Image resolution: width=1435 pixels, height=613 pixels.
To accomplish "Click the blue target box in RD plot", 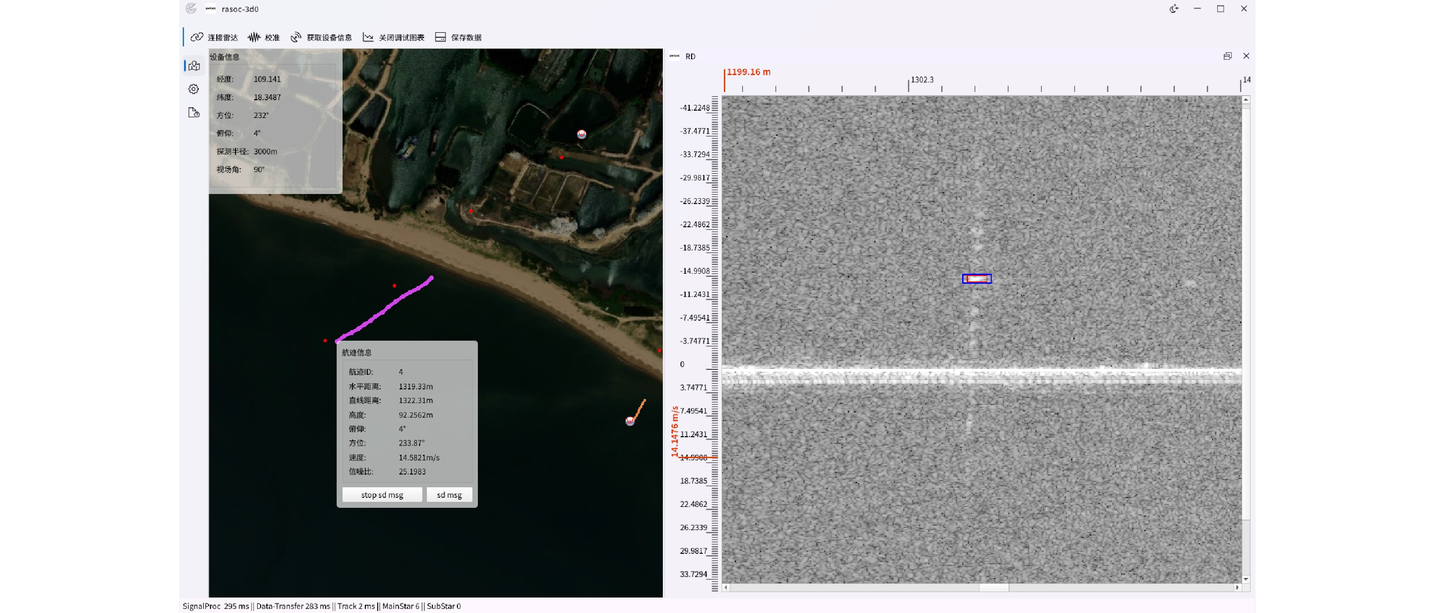I will tap(977, 278).
